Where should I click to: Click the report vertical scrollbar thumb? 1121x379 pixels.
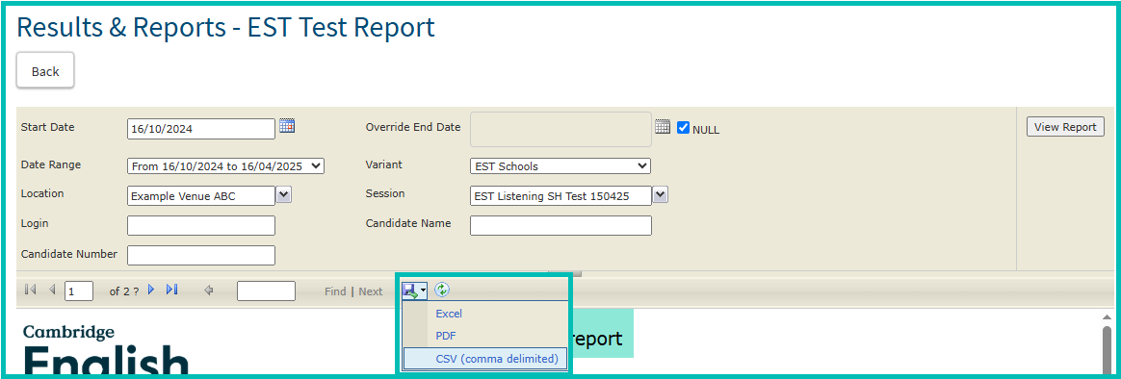tap(1106, 350)
